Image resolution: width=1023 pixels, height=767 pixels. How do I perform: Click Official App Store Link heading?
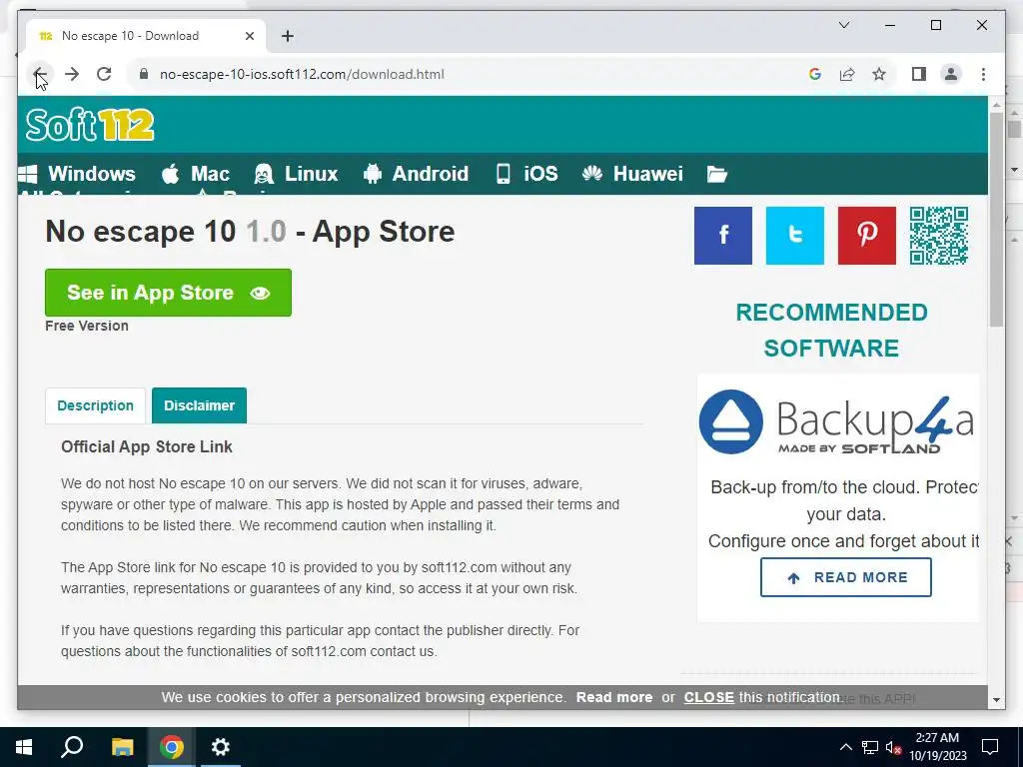pos(147,446)
